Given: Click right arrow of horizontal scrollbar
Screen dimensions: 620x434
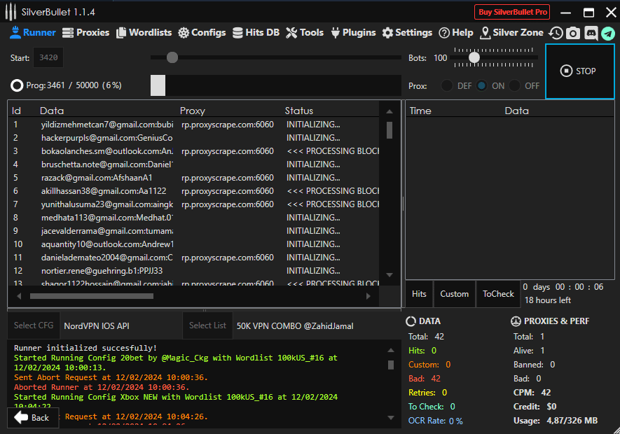Looking at the screenshot, I should (369, 296).
